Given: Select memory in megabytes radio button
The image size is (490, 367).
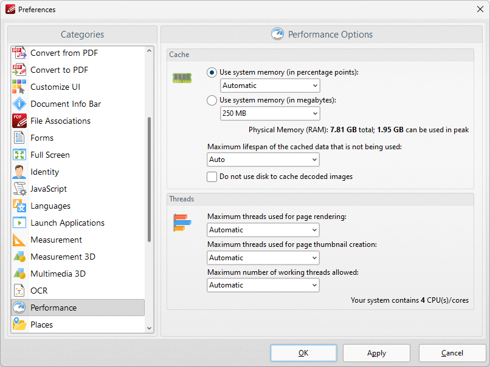Looking at the screenshot, I should 212,101.
